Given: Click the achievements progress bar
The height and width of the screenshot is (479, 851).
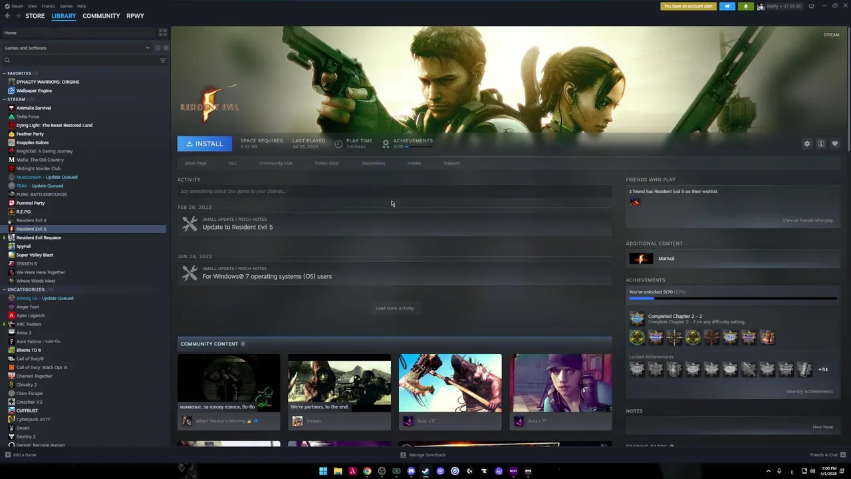Looking at the screenshot, I should (x=733, y=299).
